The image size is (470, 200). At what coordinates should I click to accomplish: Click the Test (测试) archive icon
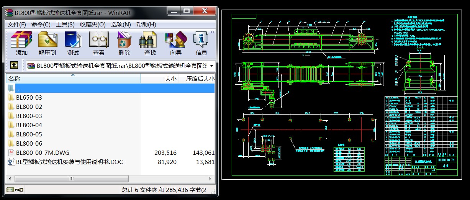pos(73,43)
